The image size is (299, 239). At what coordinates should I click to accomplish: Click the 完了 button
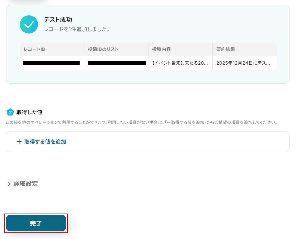pyautogui.click(x=36, y=223)
